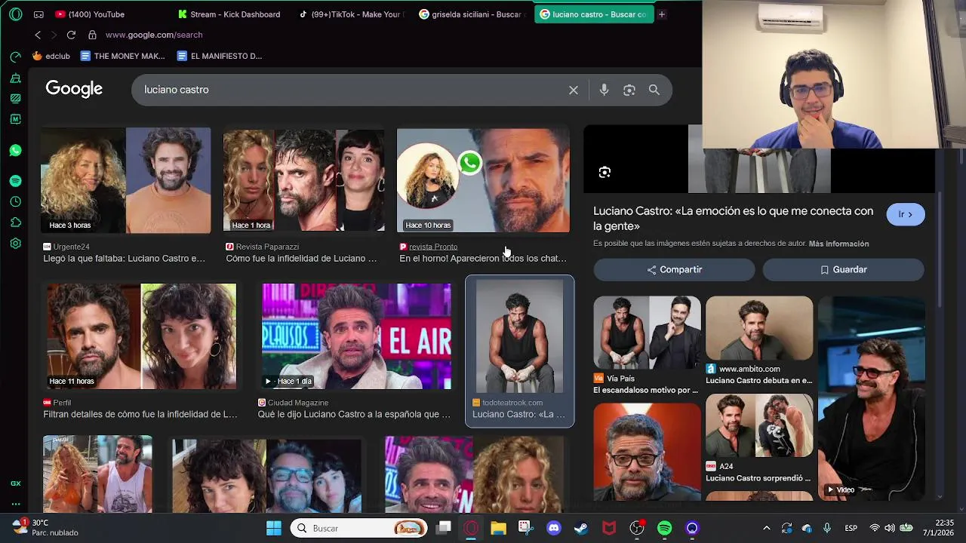
Task: Select the luciano castro search tab
Action: (x=593, y=14)
